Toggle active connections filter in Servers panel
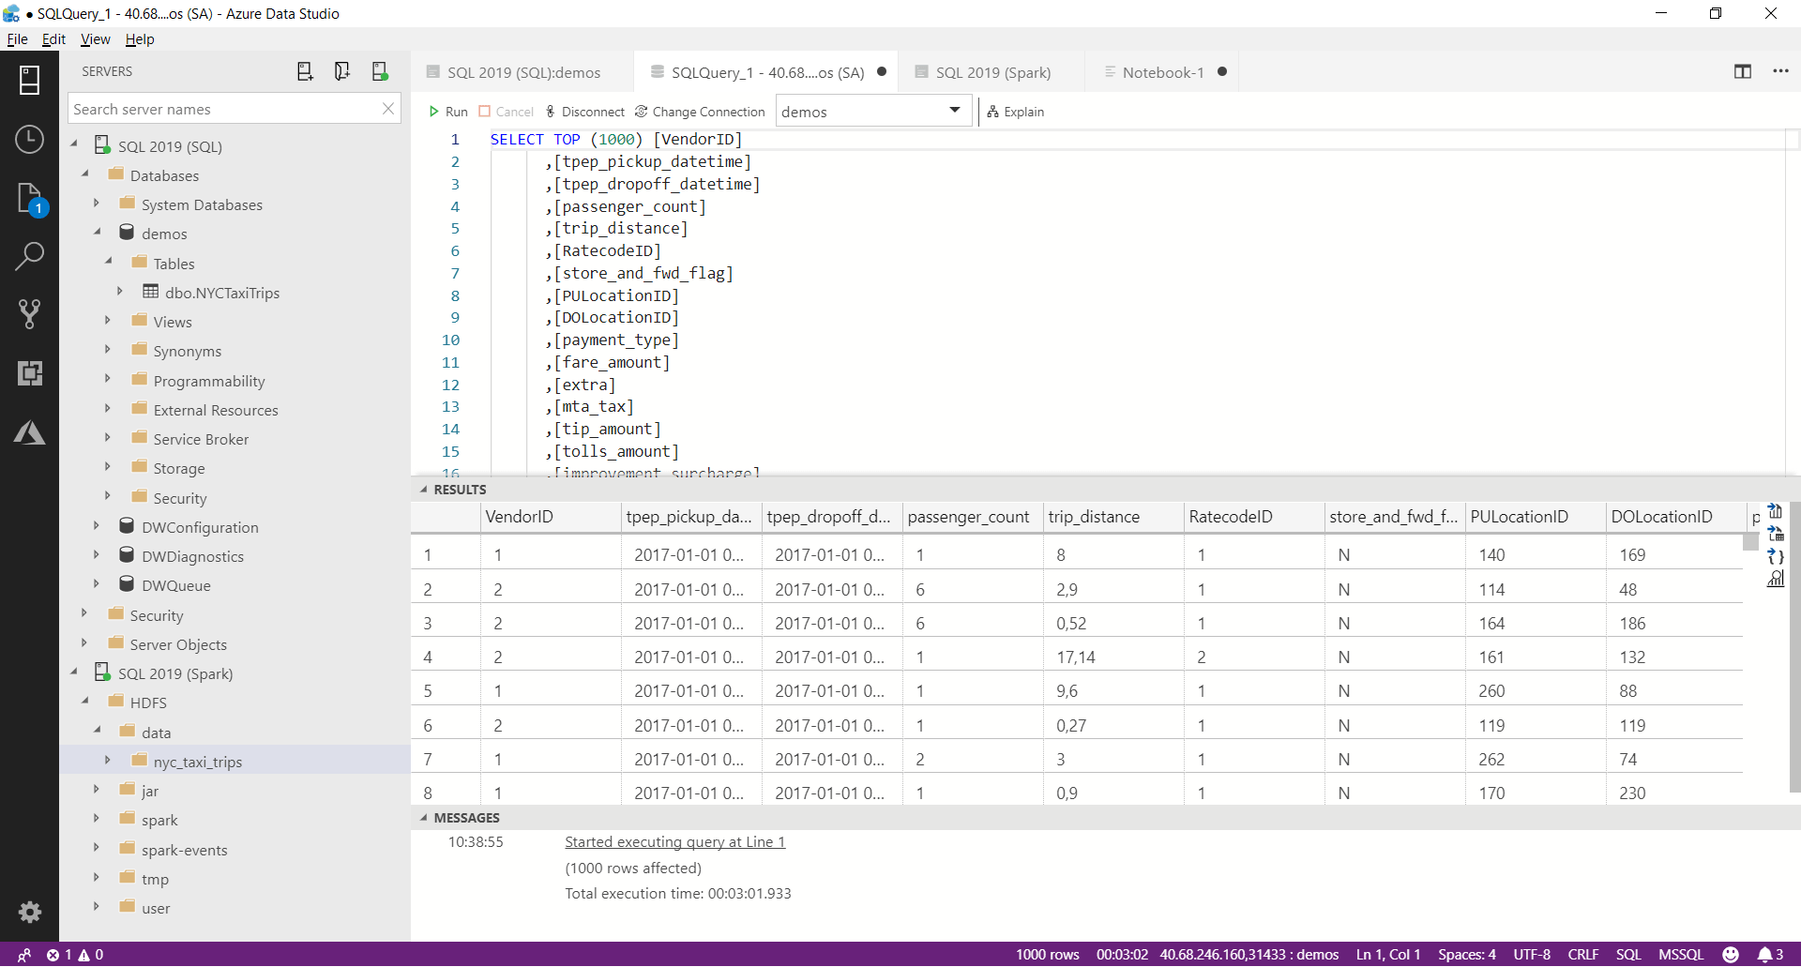 tap(380, 70)
